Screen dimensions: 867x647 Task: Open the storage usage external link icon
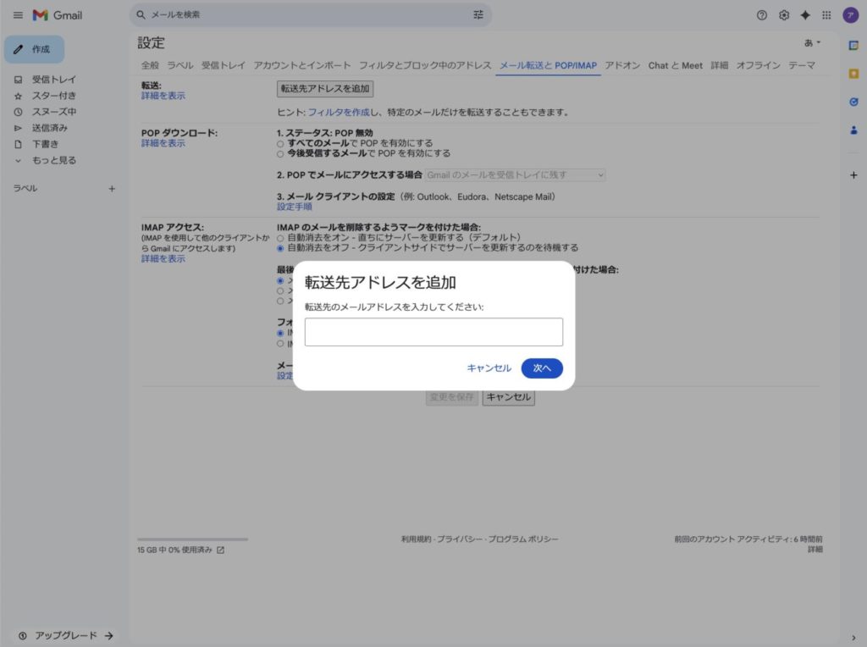(x=221, y=550)
